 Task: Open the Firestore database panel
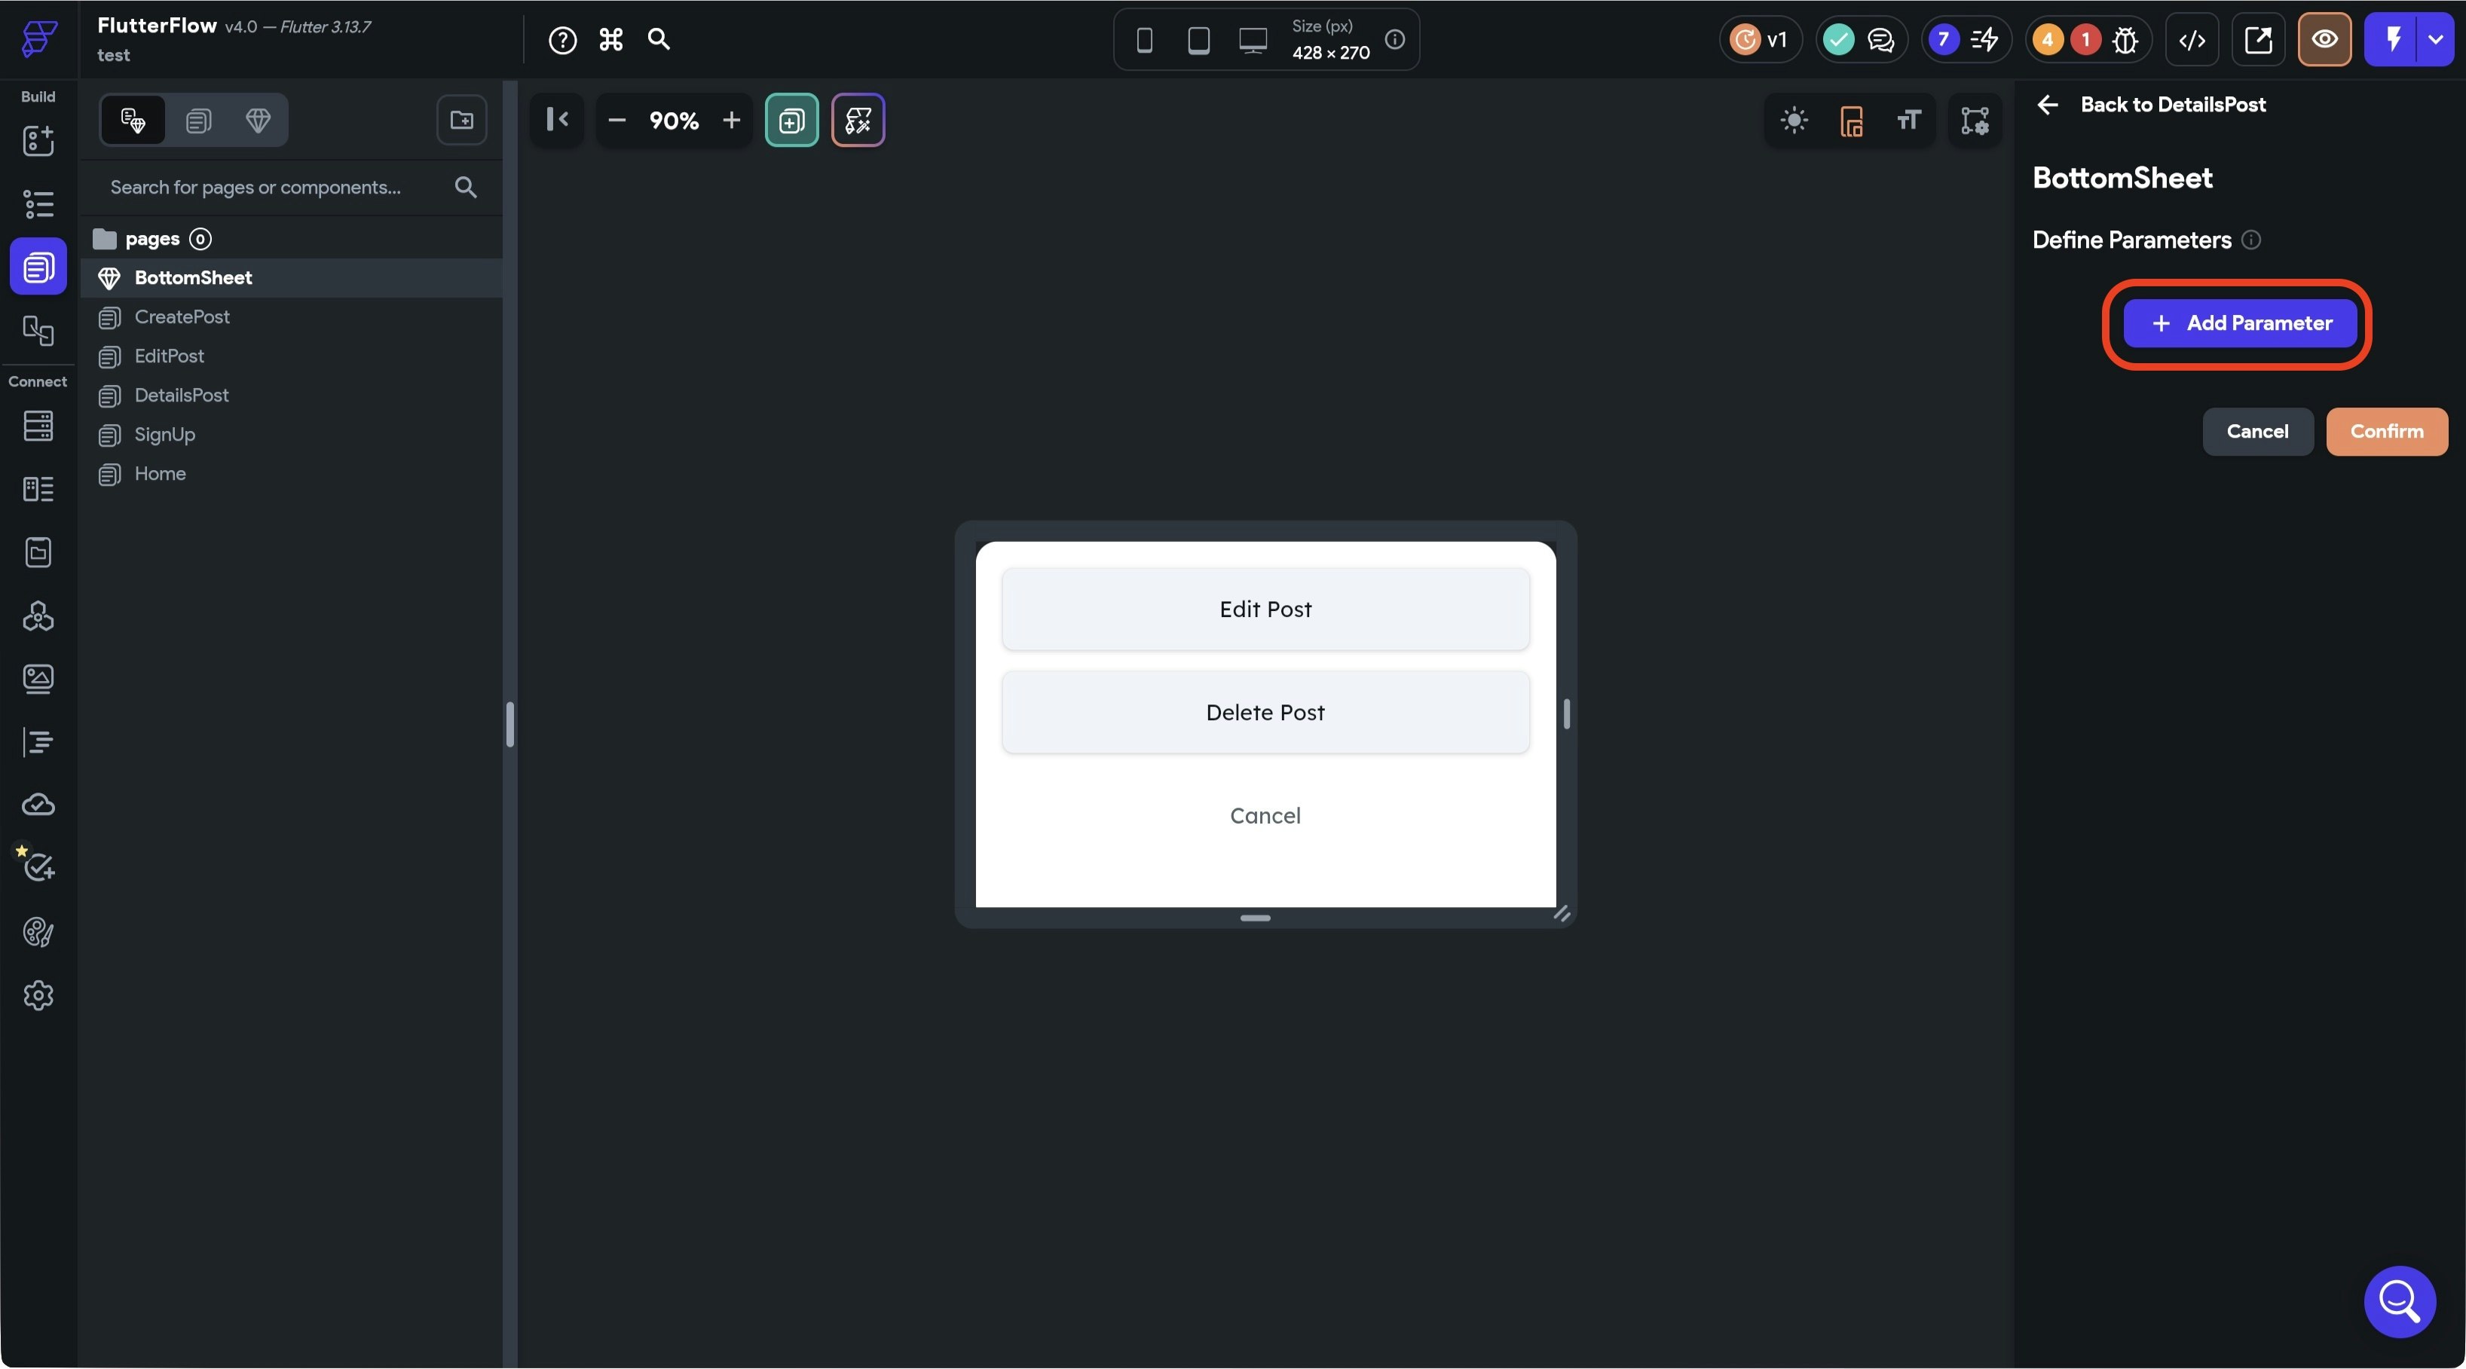coord(38,426)
